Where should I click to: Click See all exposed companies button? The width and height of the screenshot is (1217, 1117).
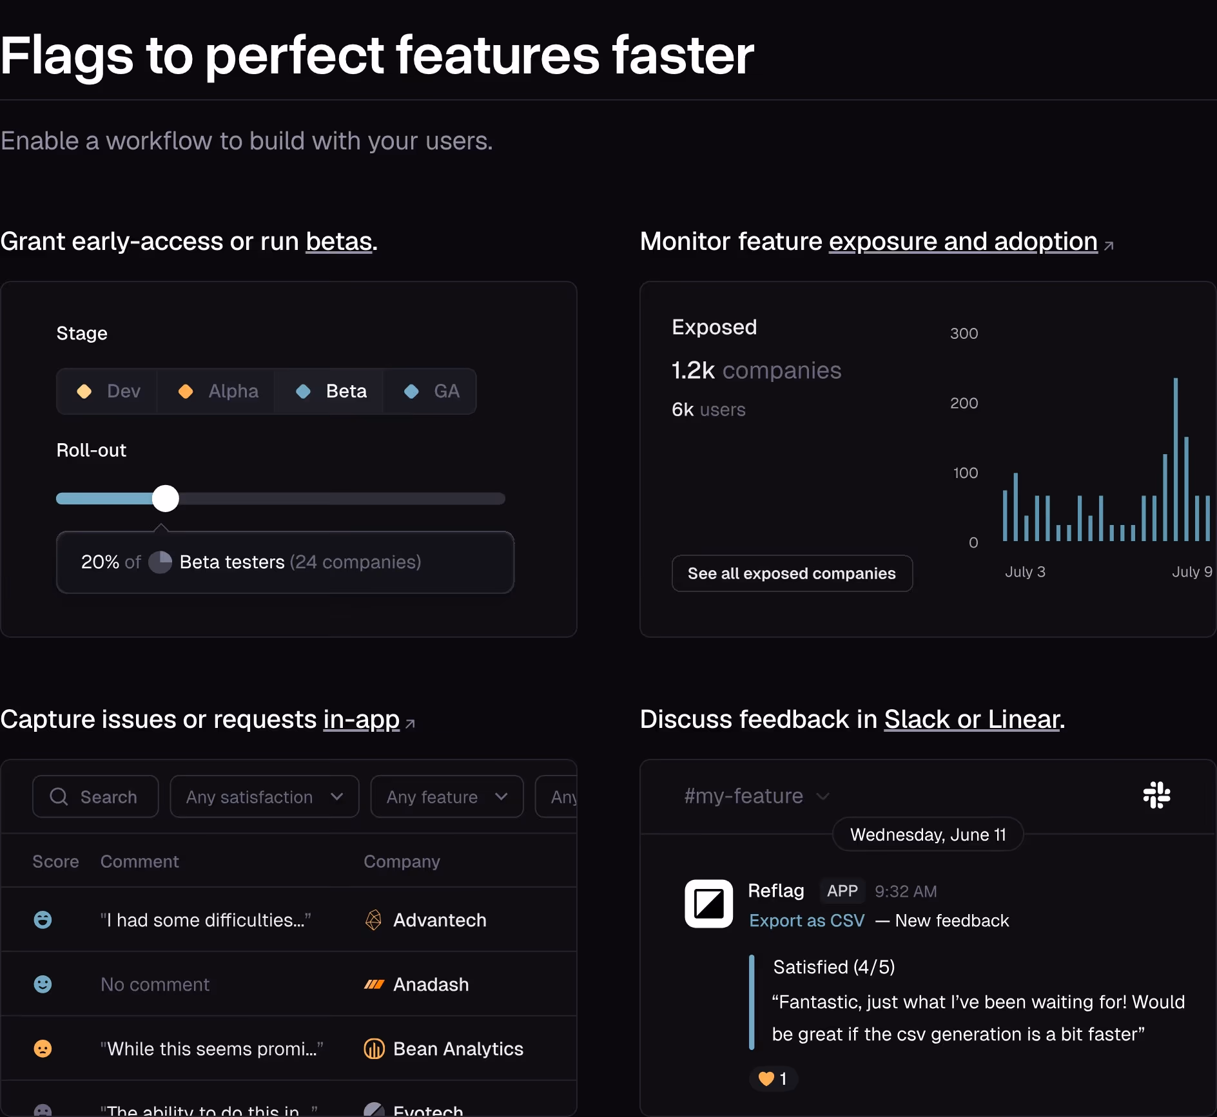click(792, 573)
